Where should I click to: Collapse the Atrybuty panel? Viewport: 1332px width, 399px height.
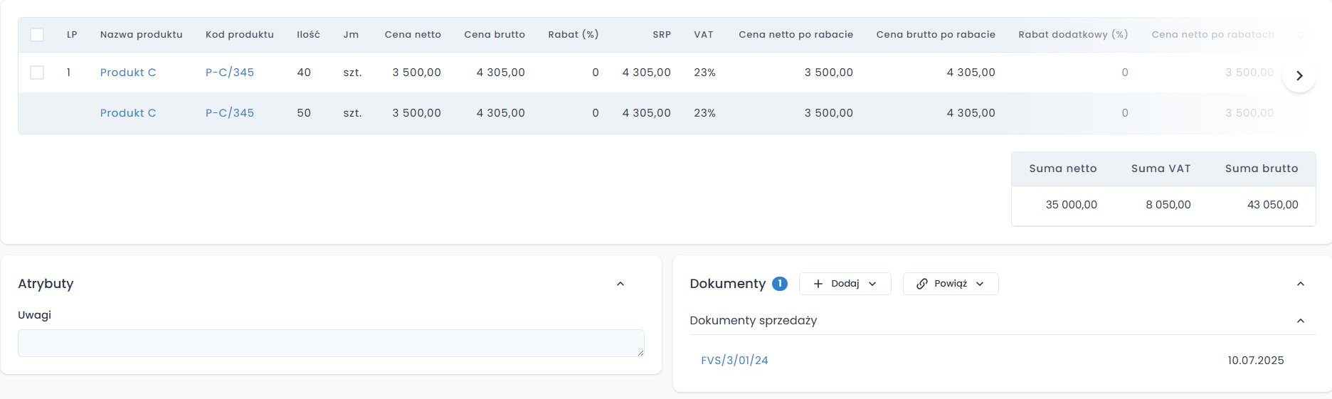620,284
